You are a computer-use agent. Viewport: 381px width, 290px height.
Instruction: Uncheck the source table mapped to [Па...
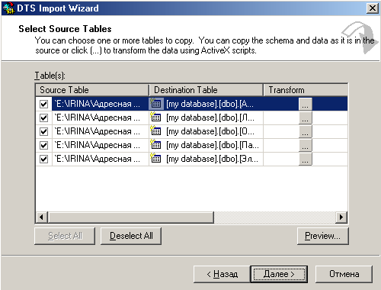(43, 145)
